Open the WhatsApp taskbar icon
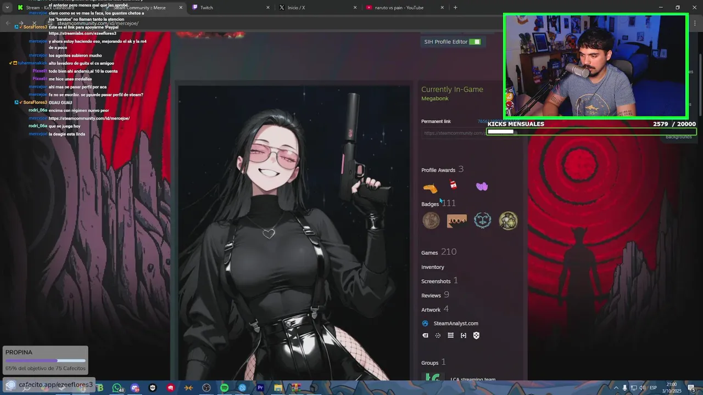Viewport: 703px width, 395px height. 118,388
